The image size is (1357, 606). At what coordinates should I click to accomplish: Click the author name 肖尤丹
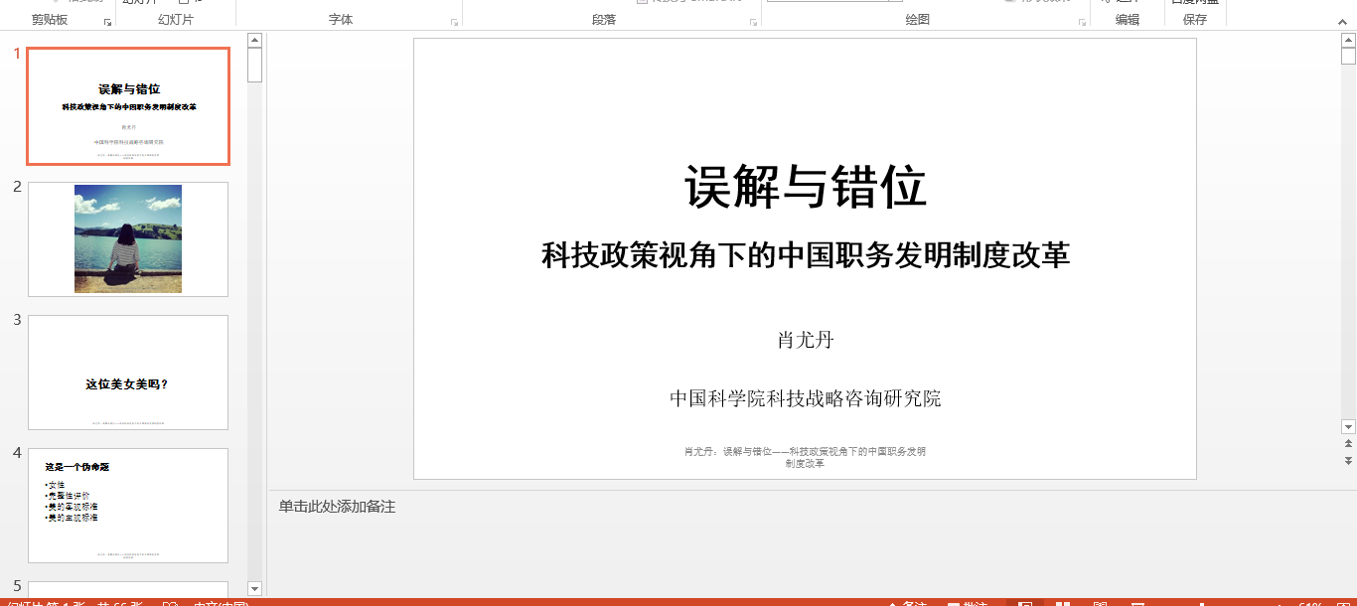click(x=806, y=340)
